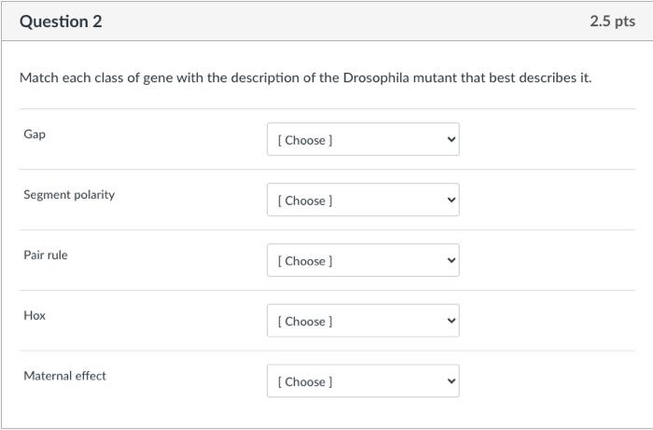Viewport: 653px width, 430px height.
Task: Open the Segment polarity answer dropdown
Action: click(362, 201)
